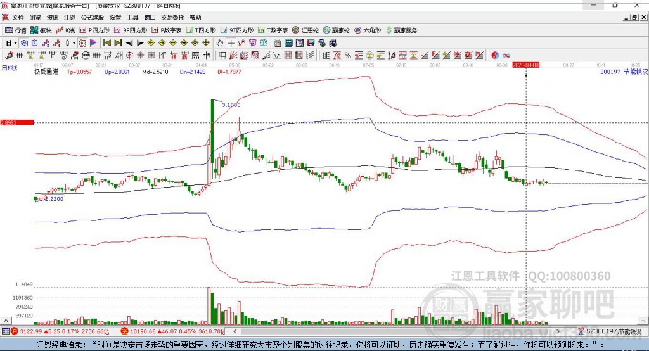Click the 极反通道 indicator name
This screenshot has height=351, width=649.
[x=46, y=72]
